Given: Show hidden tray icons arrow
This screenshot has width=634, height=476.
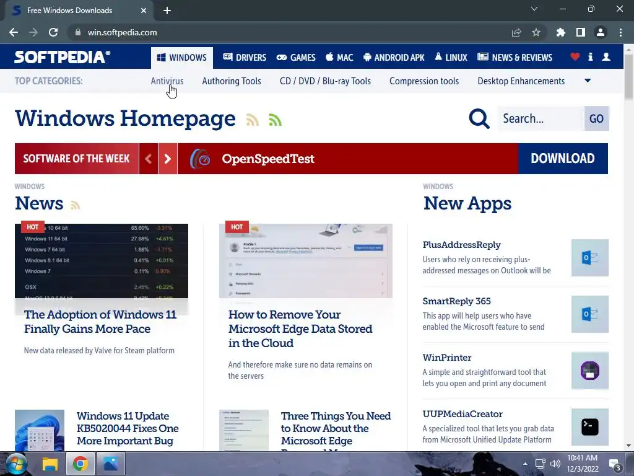Looking at the screenshot, I should [x=525, y=464].
